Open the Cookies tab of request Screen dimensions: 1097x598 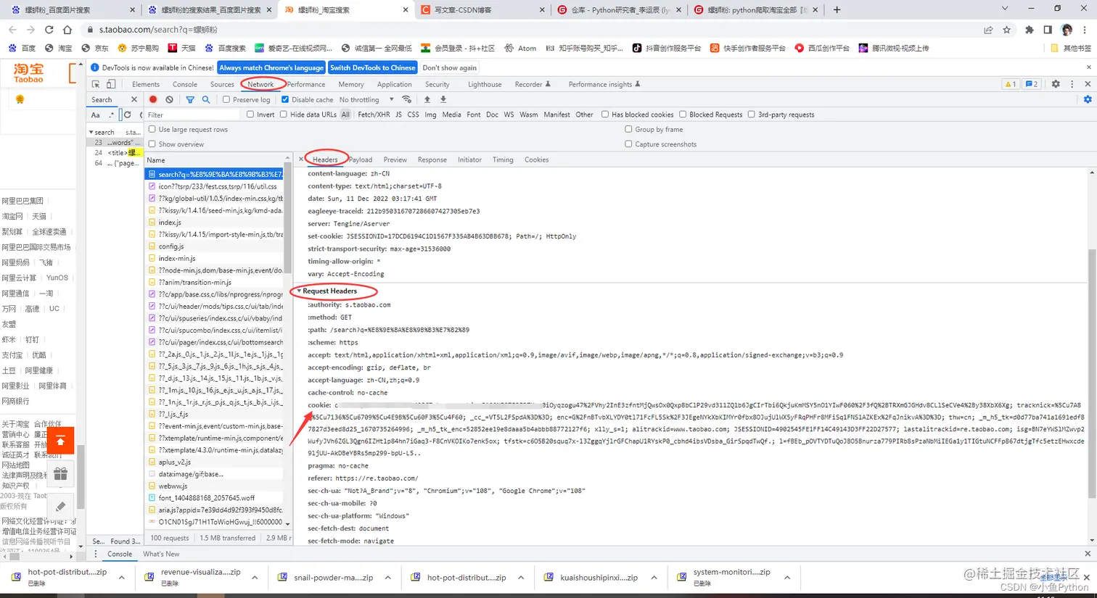pos(536,159)
